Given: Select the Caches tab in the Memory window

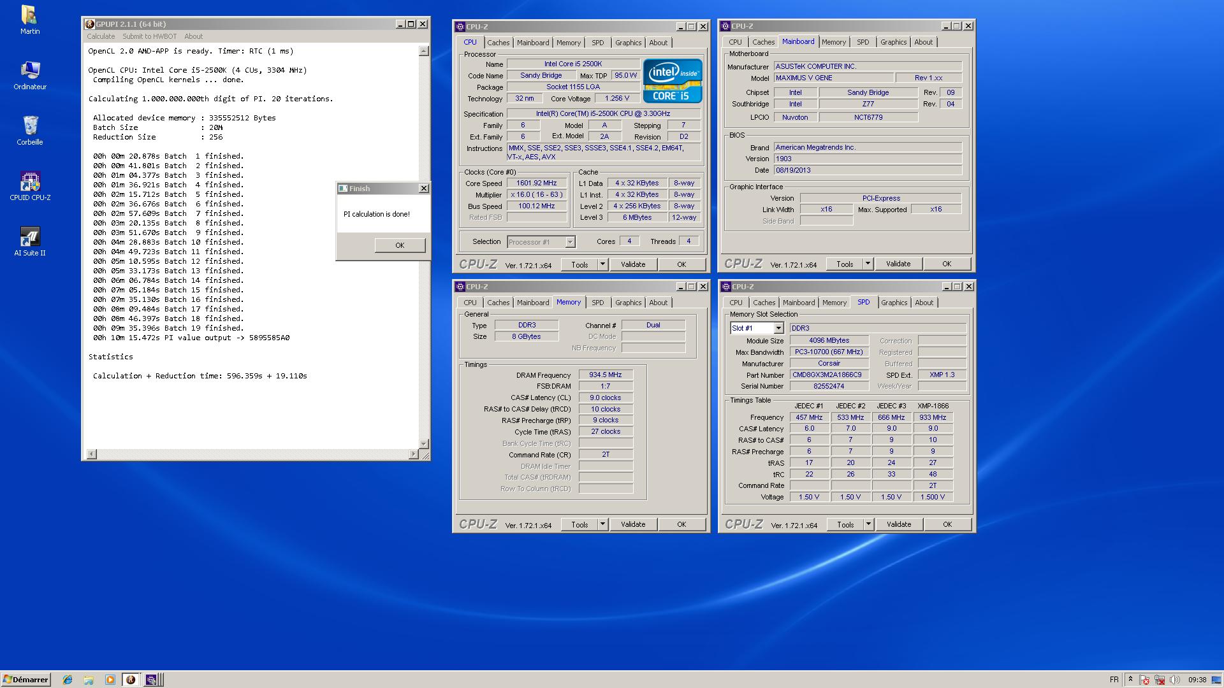Looking at the screenshot, I should [x=498, y=303].
